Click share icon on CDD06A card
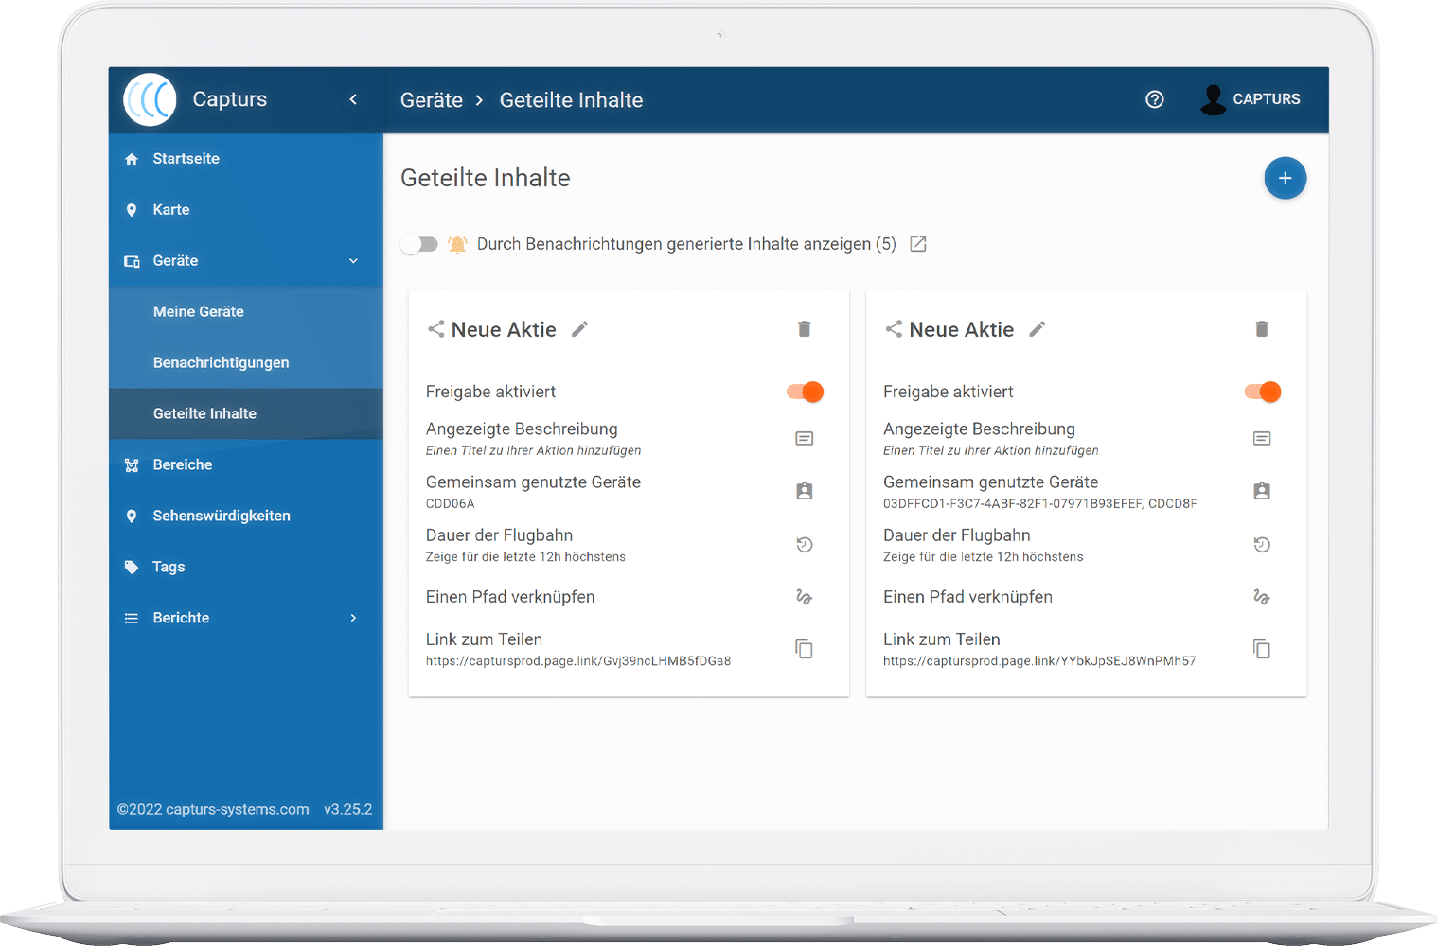This screenshot has width=1437, height=946. tap(436, 329)
